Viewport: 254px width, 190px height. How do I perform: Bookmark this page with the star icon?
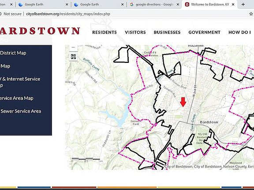tap(251, 14)
